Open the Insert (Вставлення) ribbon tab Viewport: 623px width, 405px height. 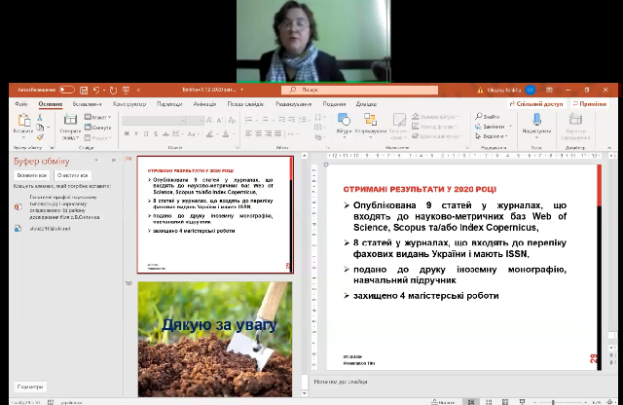tap(86, 103)
